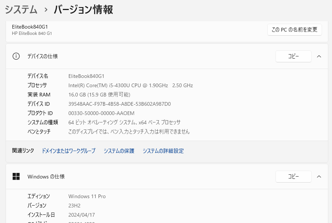Click the 実装 RAM label
Image resolution: width=332 pixels, height=223 pixels.
click(x=39, y=95)
